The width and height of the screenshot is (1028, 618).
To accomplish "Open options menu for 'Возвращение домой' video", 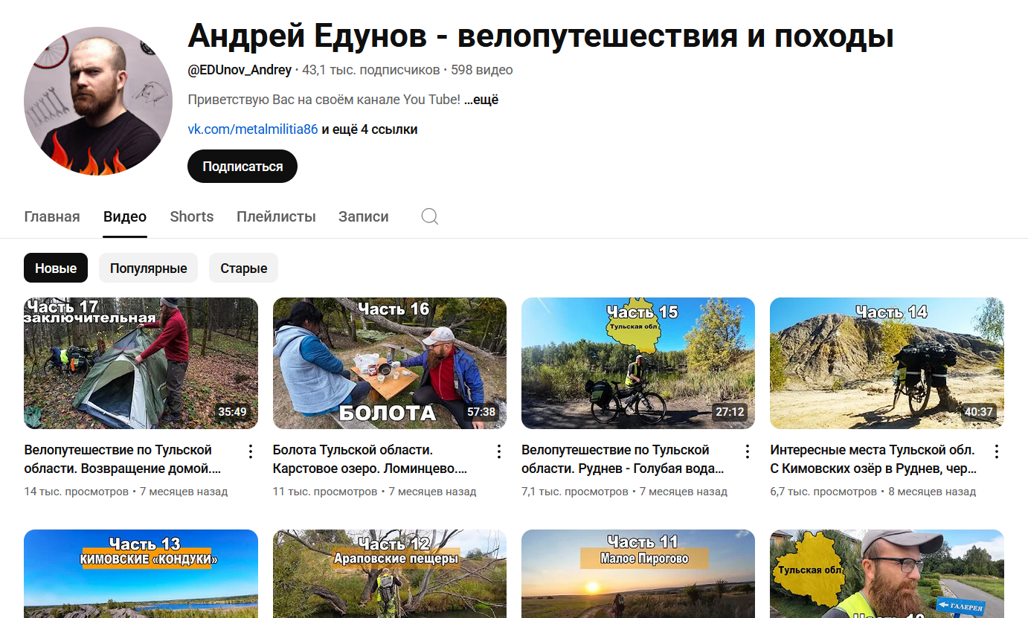I will pos(251,451).
